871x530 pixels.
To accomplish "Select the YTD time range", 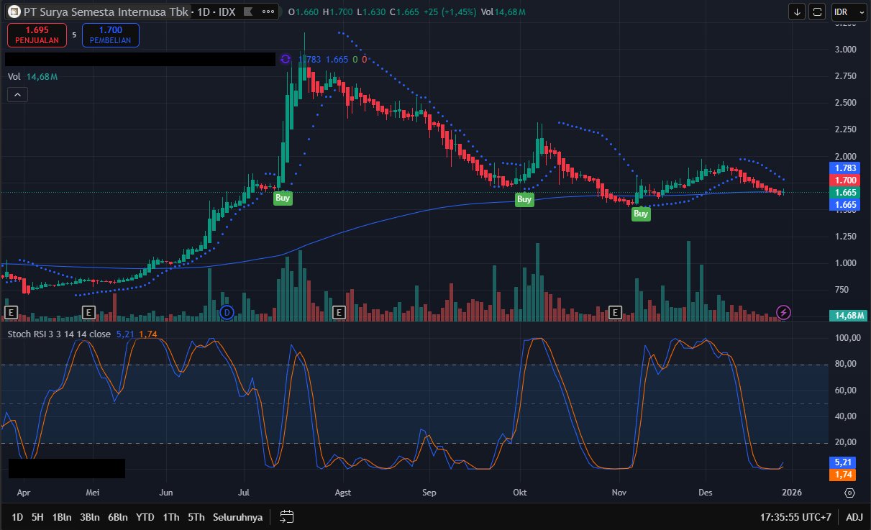I will (145, 516).
